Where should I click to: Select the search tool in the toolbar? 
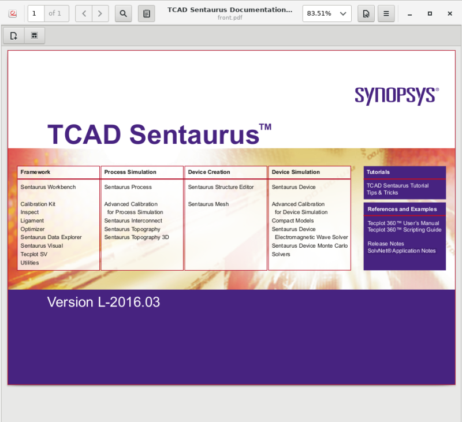[x=123, y=13]
